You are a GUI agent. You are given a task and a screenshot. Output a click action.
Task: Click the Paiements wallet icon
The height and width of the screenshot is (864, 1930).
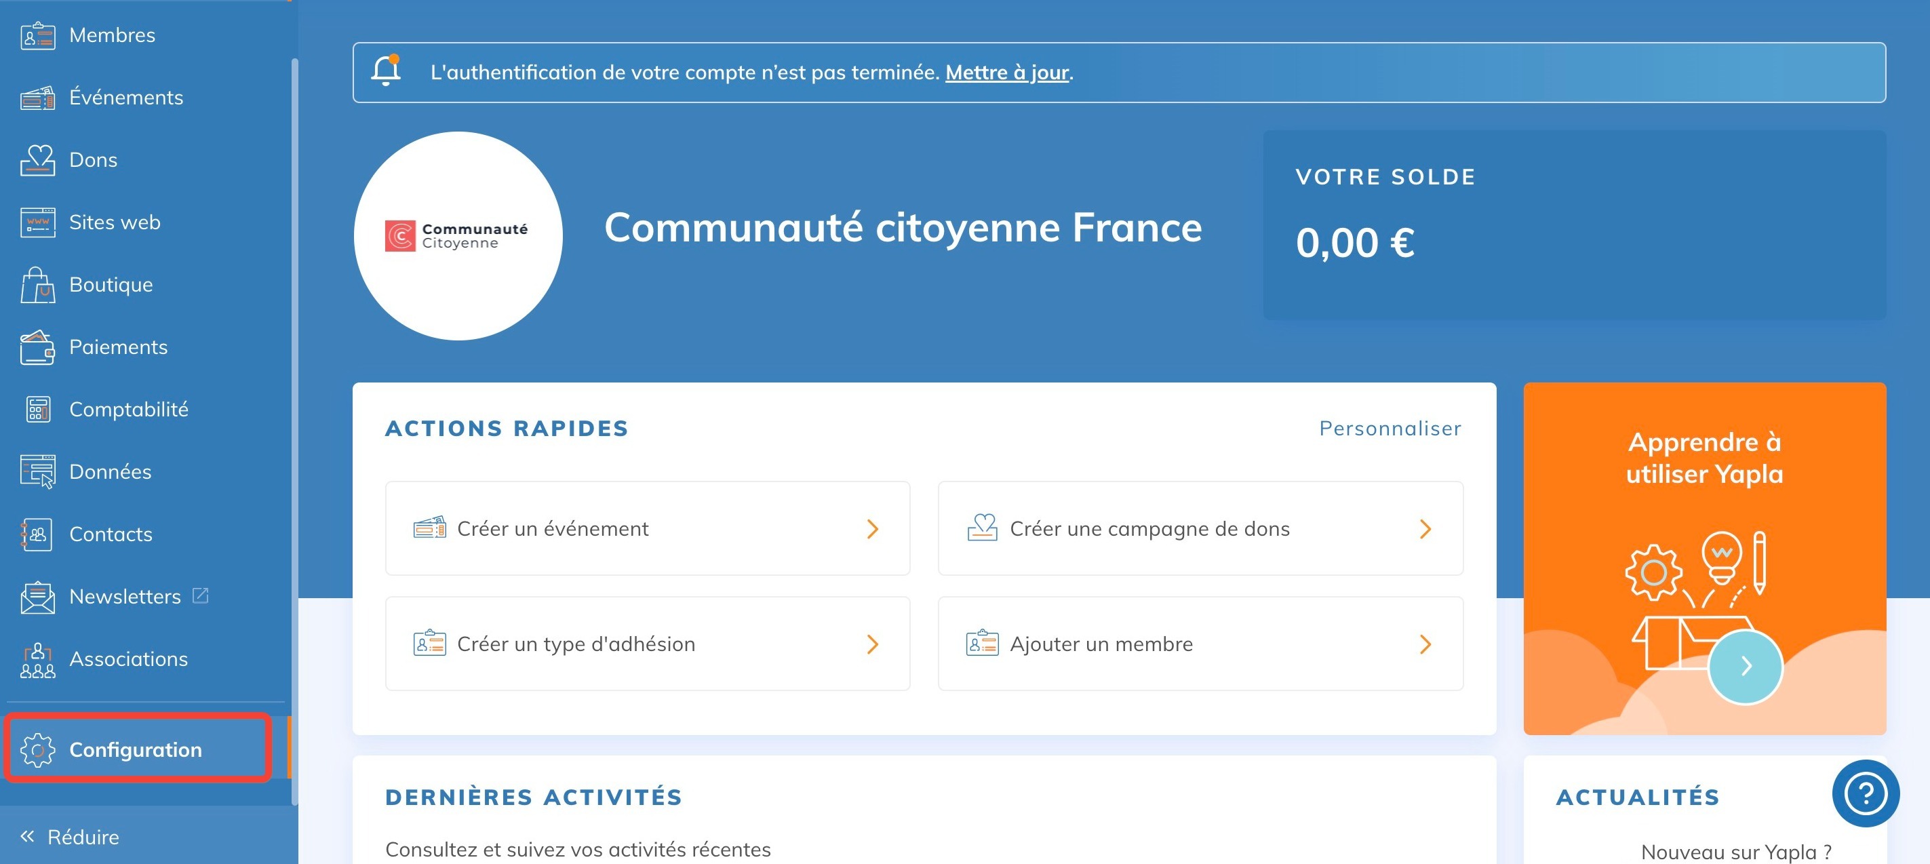pos(37,347)
